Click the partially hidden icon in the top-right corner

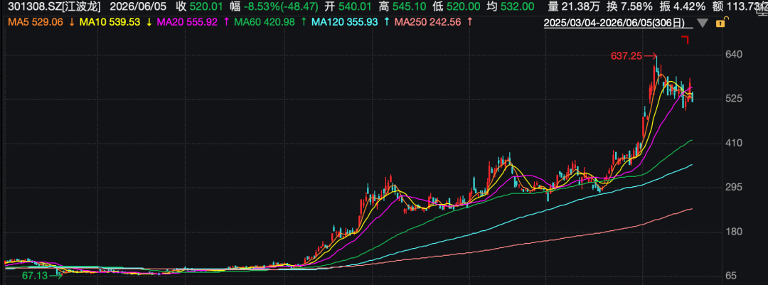764,6
